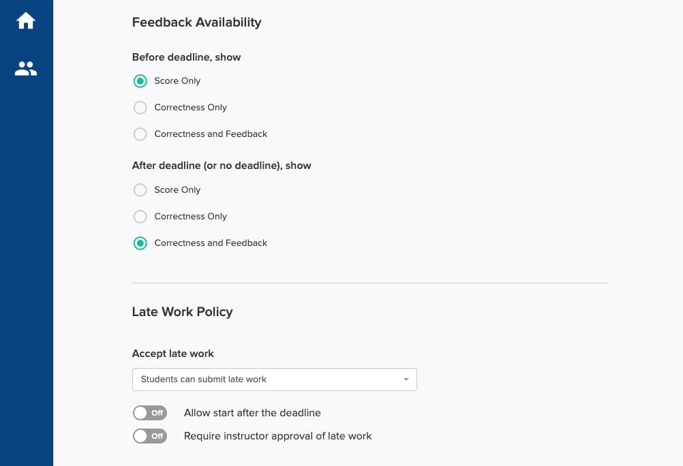
Task: Select Score Only under Before deadline
Action: [x=140, y=81]
